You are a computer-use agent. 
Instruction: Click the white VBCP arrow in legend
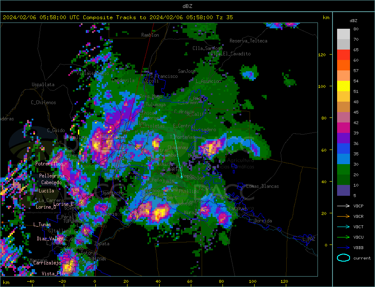click(x=343, y=206)
